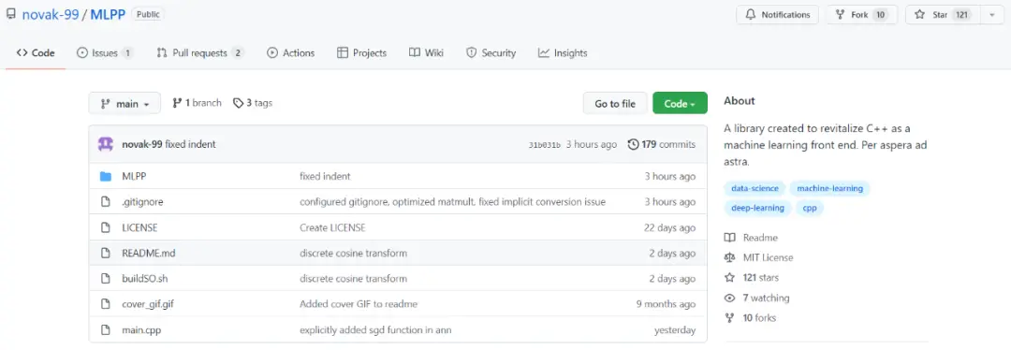Click the Go to file button
This screenshot has height=350, width=1011.
[614, 103]
